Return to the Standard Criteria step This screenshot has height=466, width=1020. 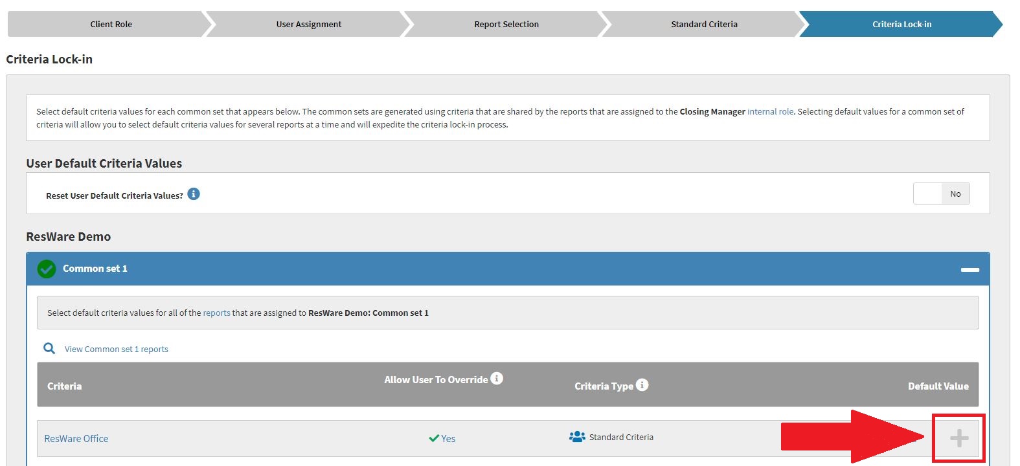(704, 24)
